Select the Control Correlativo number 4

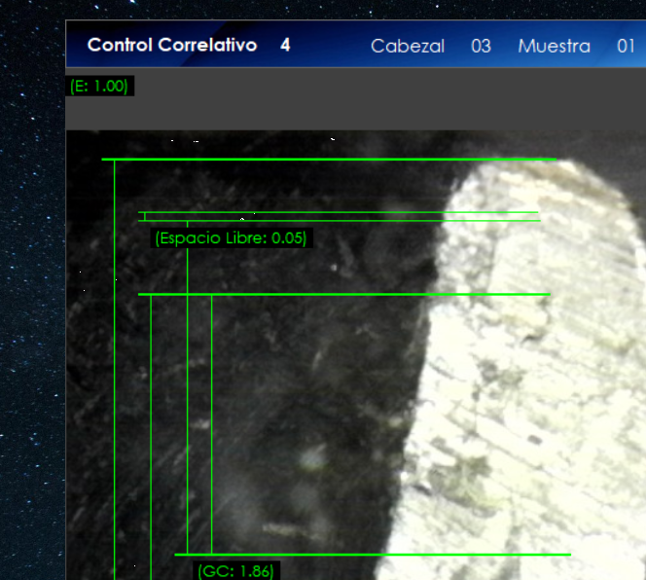[285, 46]
